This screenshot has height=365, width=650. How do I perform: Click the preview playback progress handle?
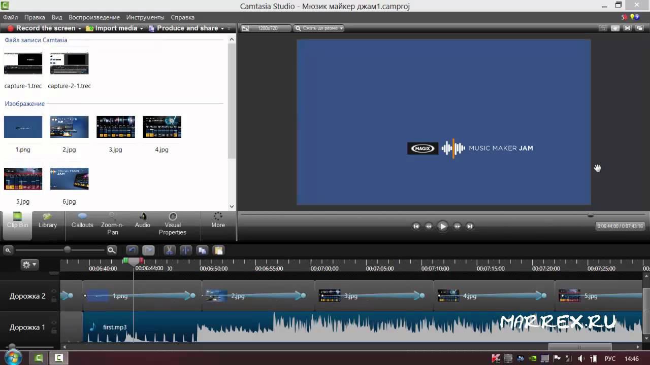(591, 215)
